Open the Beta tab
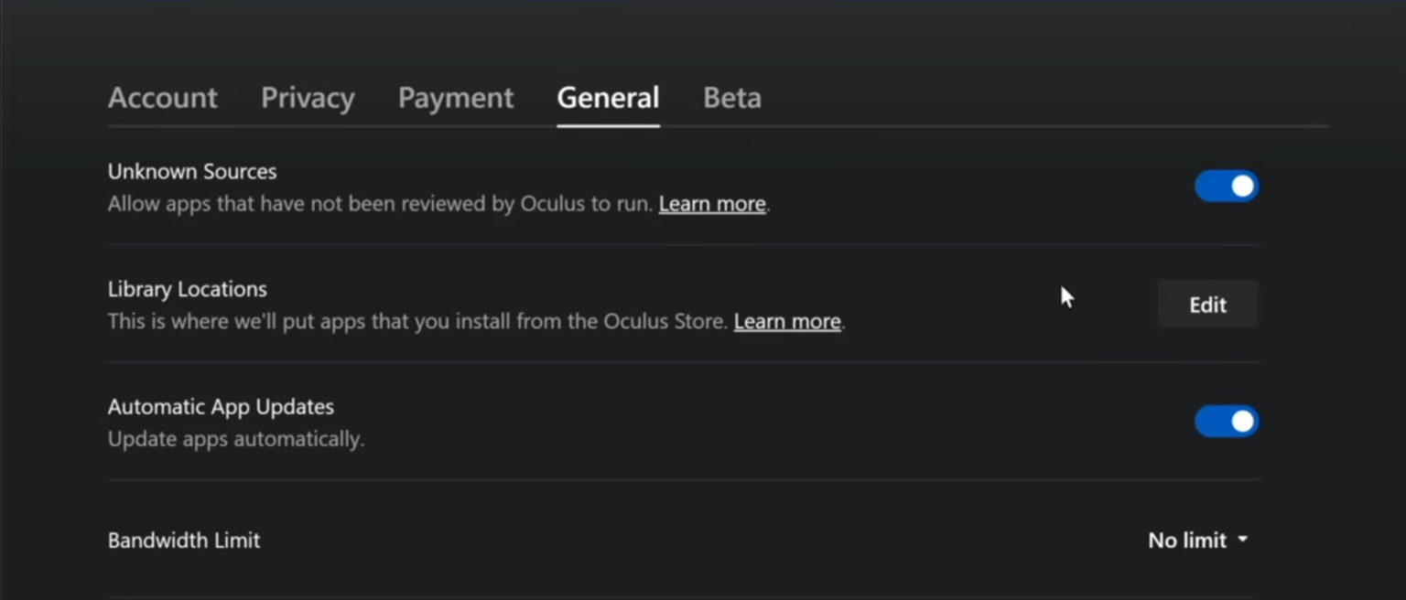 731,98
